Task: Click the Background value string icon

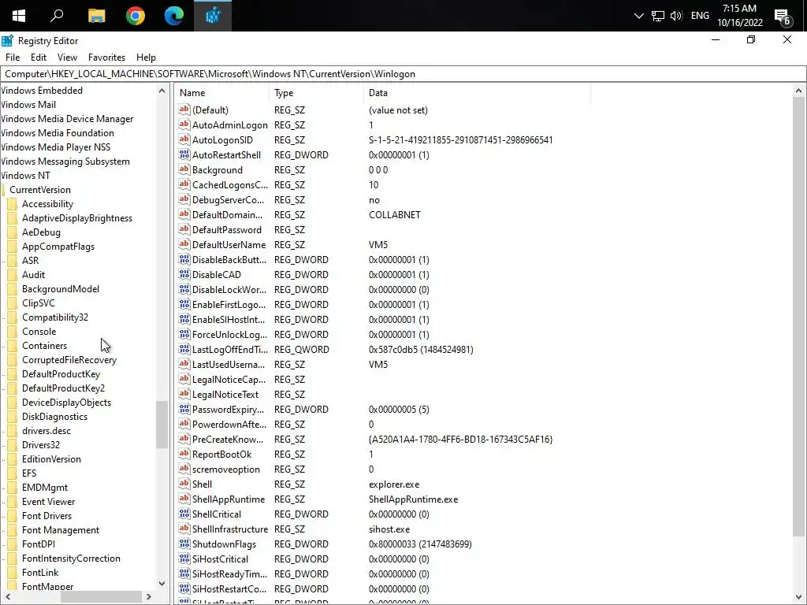Action: (184, 169)
